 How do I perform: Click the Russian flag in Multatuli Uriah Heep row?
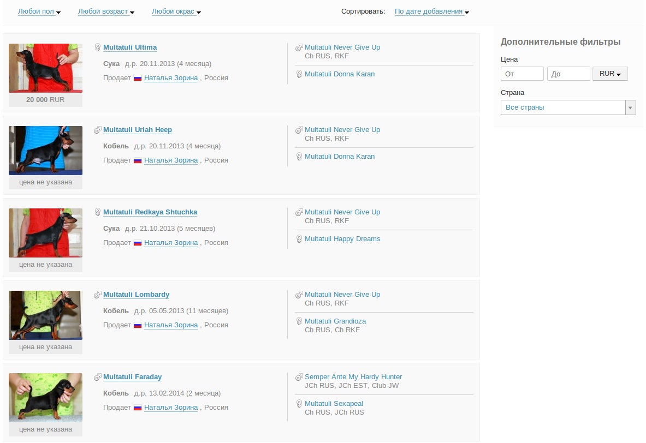(x=138, y=160)
